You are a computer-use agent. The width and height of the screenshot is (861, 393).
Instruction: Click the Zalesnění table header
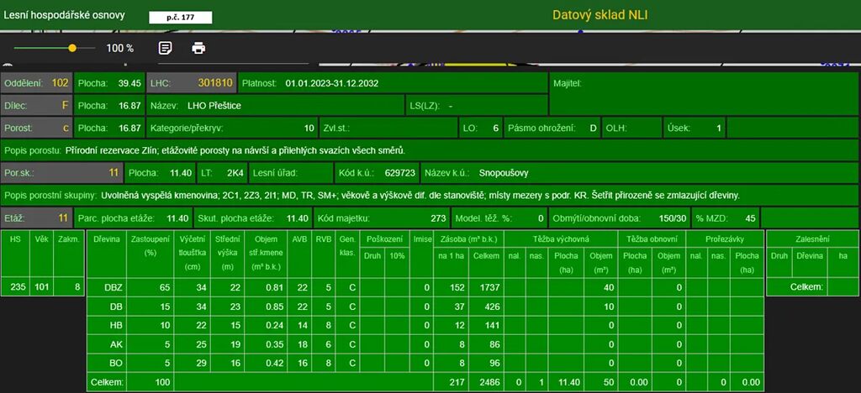pyautogui.click(x=811, y=238)
